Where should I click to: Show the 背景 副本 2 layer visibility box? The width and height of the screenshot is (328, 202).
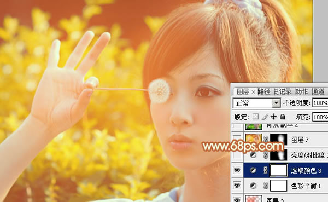(237, 126)
